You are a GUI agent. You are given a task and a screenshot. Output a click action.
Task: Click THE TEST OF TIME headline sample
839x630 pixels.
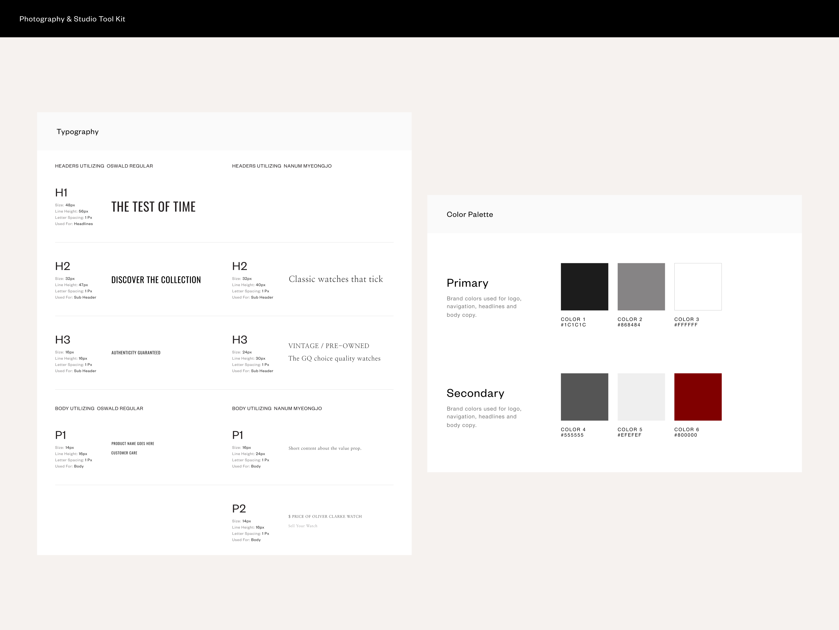point(153,207)
